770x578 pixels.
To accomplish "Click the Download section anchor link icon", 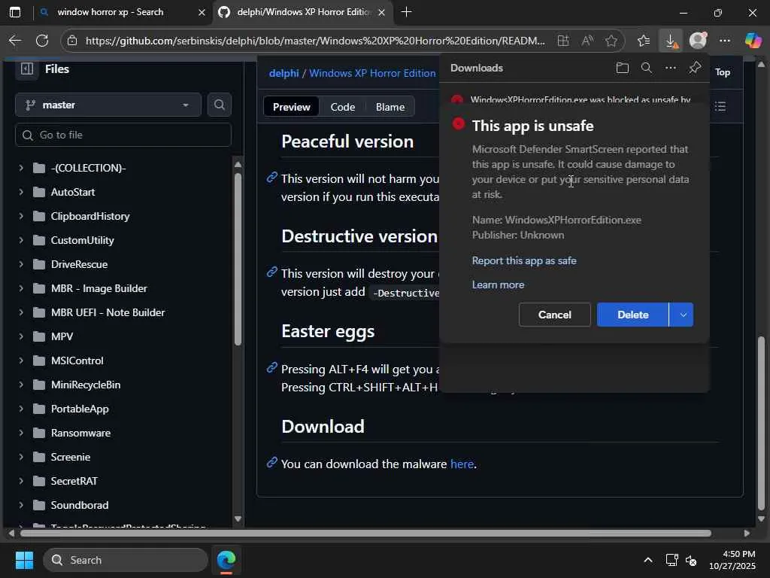I will (271, 463).
